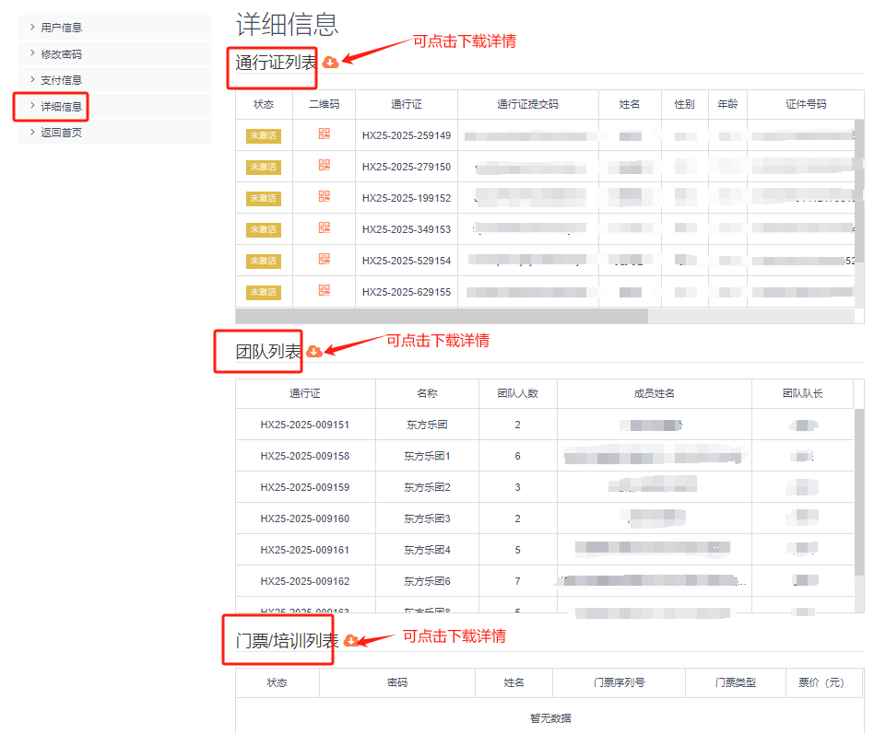Viewport: 874px width, 734px height.
Task: View QR code for pass HX25-2025-349153
Action: 324,228
